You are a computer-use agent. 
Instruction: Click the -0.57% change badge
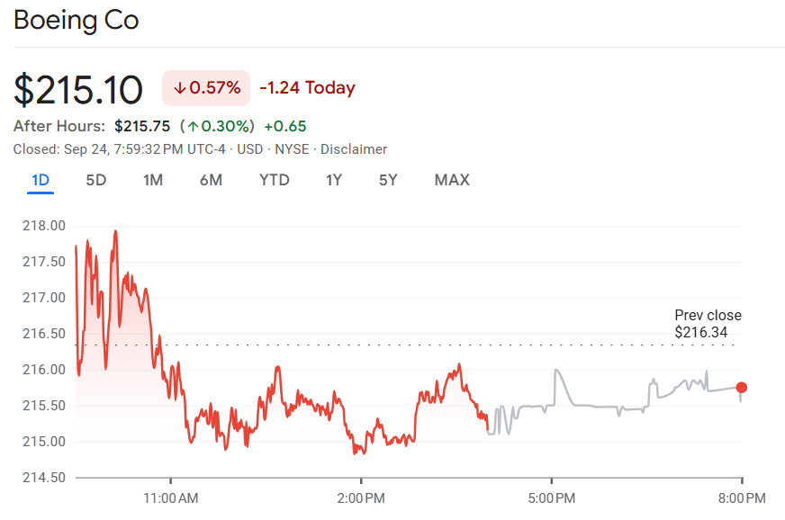pyautogui.click(x=206, y=88)
